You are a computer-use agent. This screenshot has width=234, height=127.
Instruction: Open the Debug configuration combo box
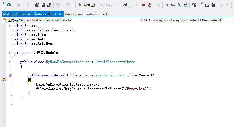coord(109,5)
